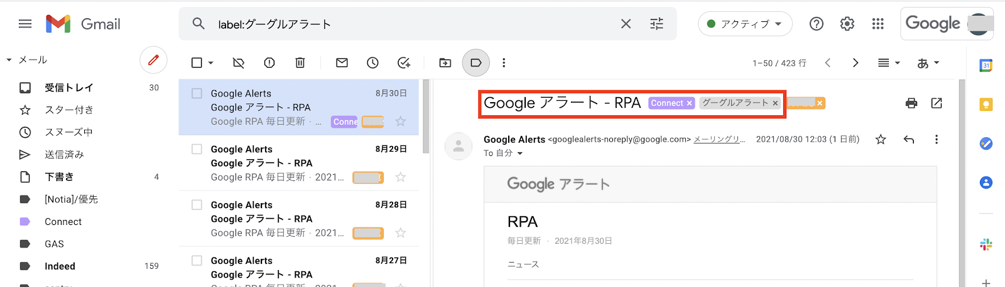
Task: Tick checkbox for the 8月29日 email
Action: click(197, 149)
